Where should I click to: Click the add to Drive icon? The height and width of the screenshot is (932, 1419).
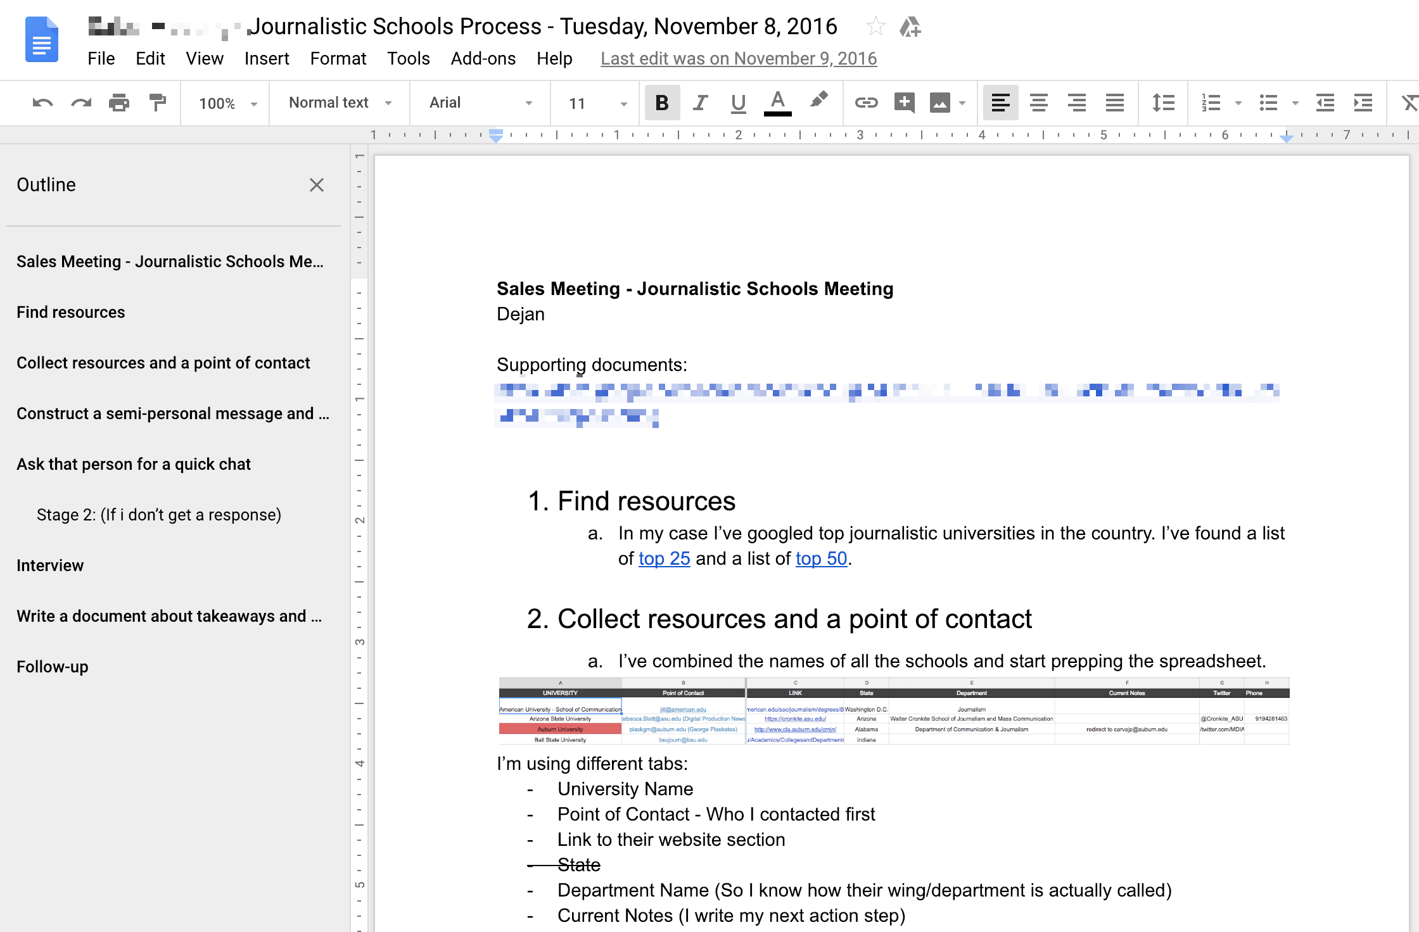click(910, 27)
